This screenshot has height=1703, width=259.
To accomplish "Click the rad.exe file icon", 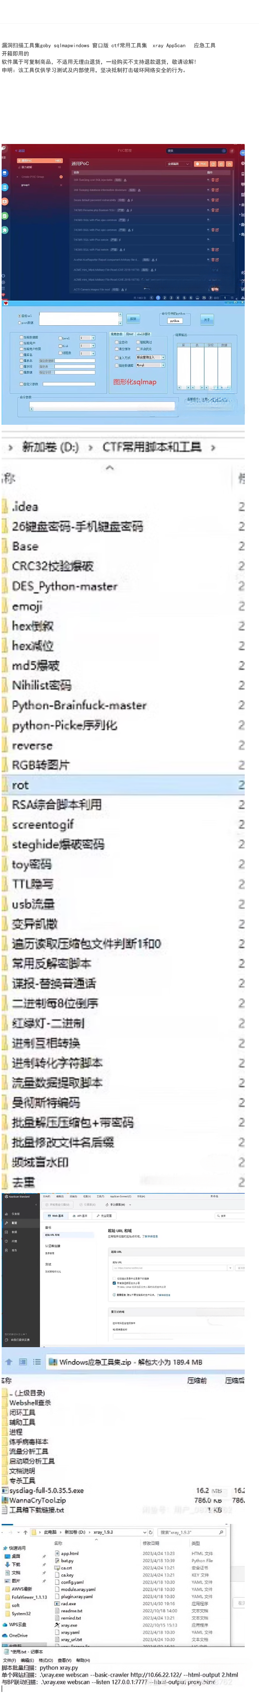I will [x=57, y=1603].
